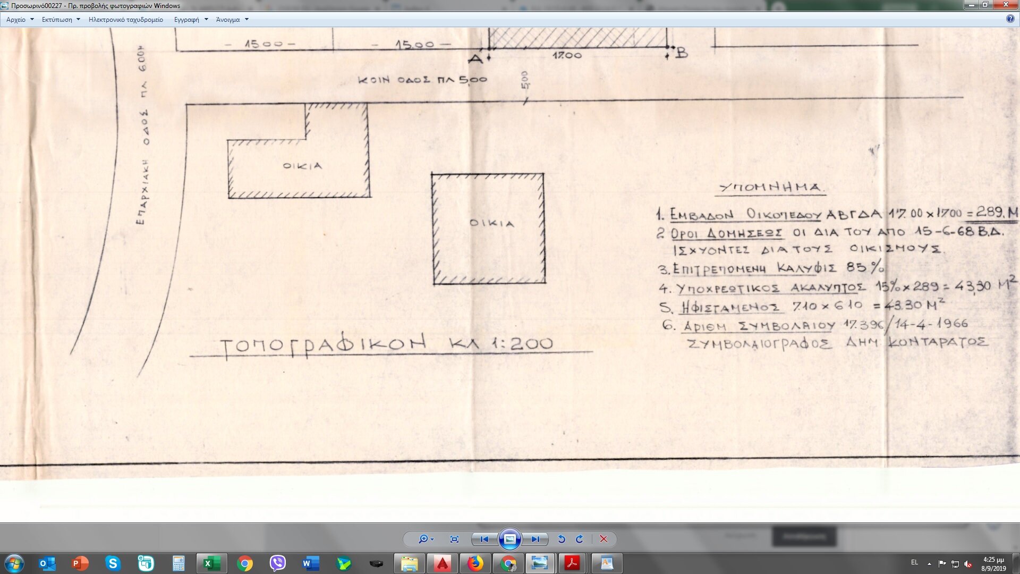Screen dimensions: 1020x574
Task: Fit image to actual size
Action: pyautogui.click(x=454, y=539)
